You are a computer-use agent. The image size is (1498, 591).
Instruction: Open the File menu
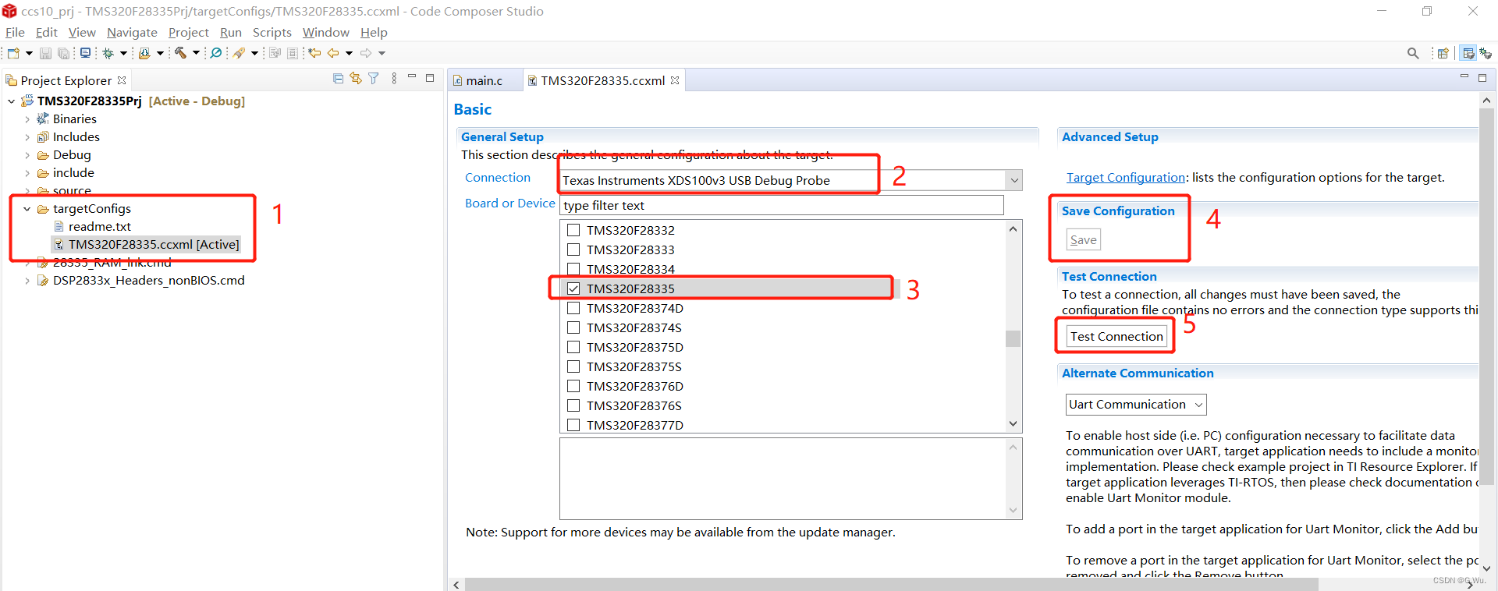pyautogui.click(x=15, y=32)
